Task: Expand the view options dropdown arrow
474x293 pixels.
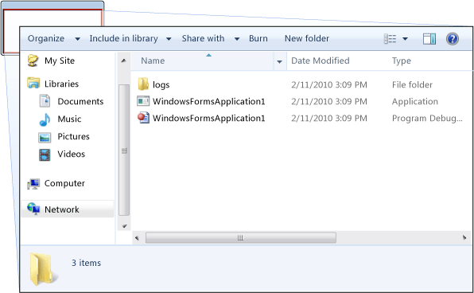Action: (x=405, y=39)
